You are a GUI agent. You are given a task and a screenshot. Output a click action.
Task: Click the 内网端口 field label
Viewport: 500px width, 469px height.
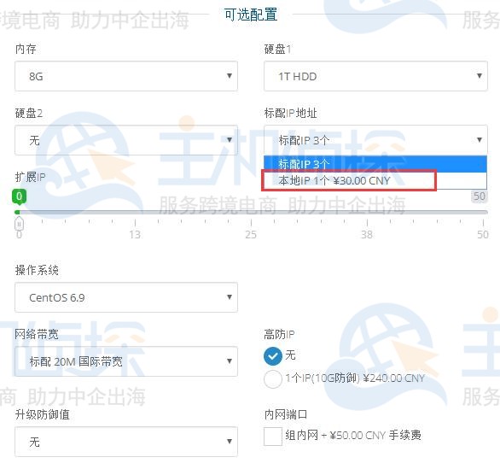click(286, 414)
